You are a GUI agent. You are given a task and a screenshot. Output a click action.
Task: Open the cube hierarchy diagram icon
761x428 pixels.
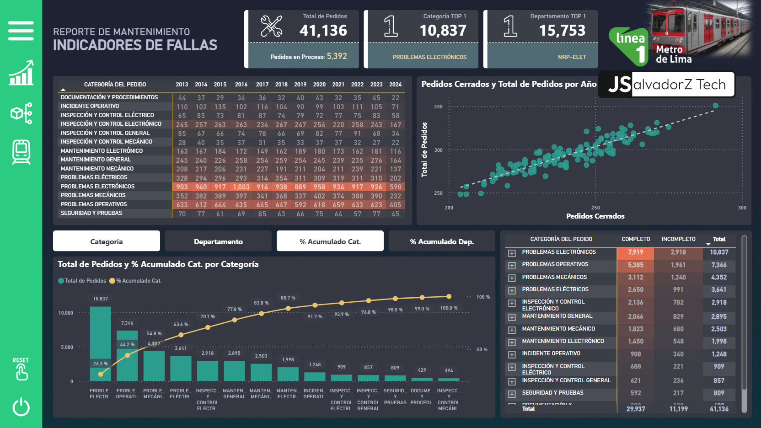click(21, 113)
